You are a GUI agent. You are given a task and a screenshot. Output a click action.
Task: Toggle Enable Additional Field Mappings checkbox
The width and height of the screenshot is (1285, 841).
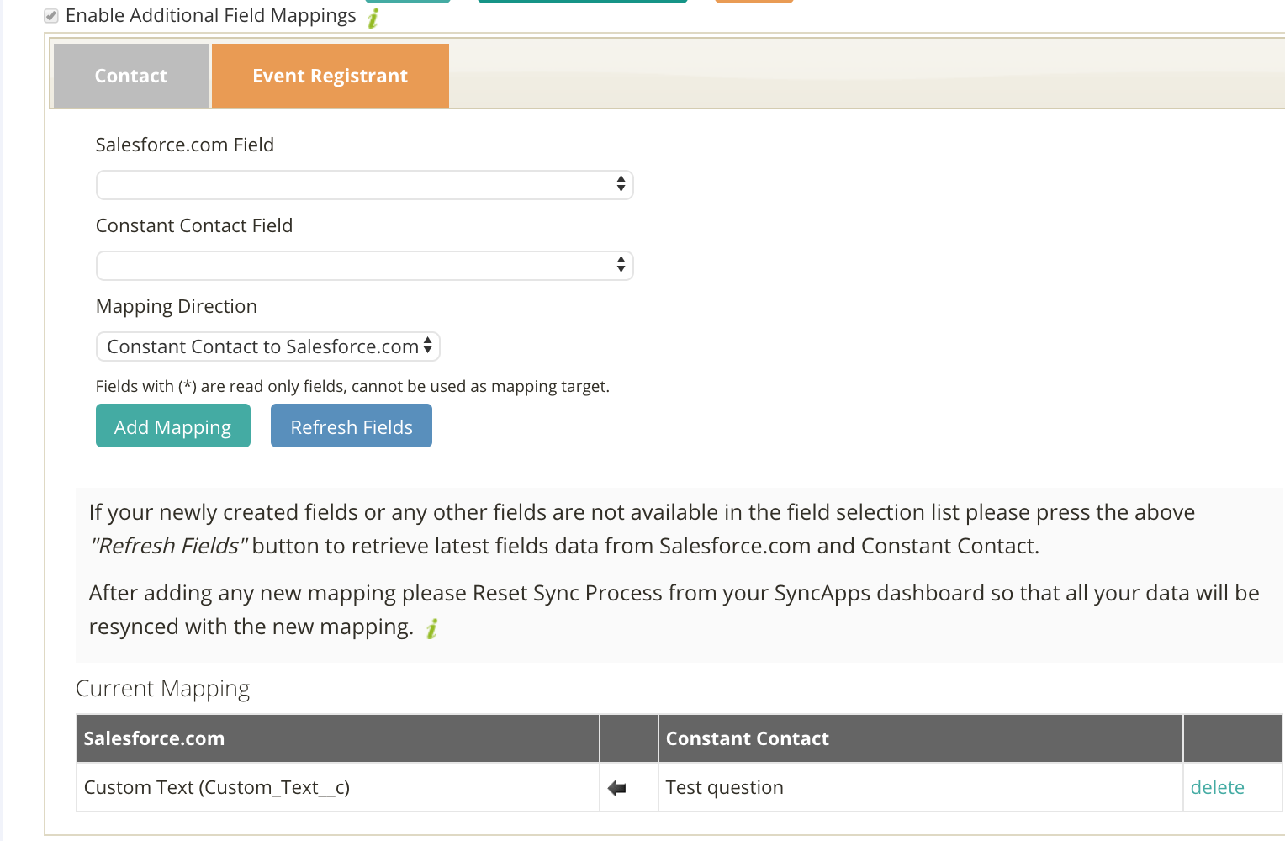(x=51, y=16)
